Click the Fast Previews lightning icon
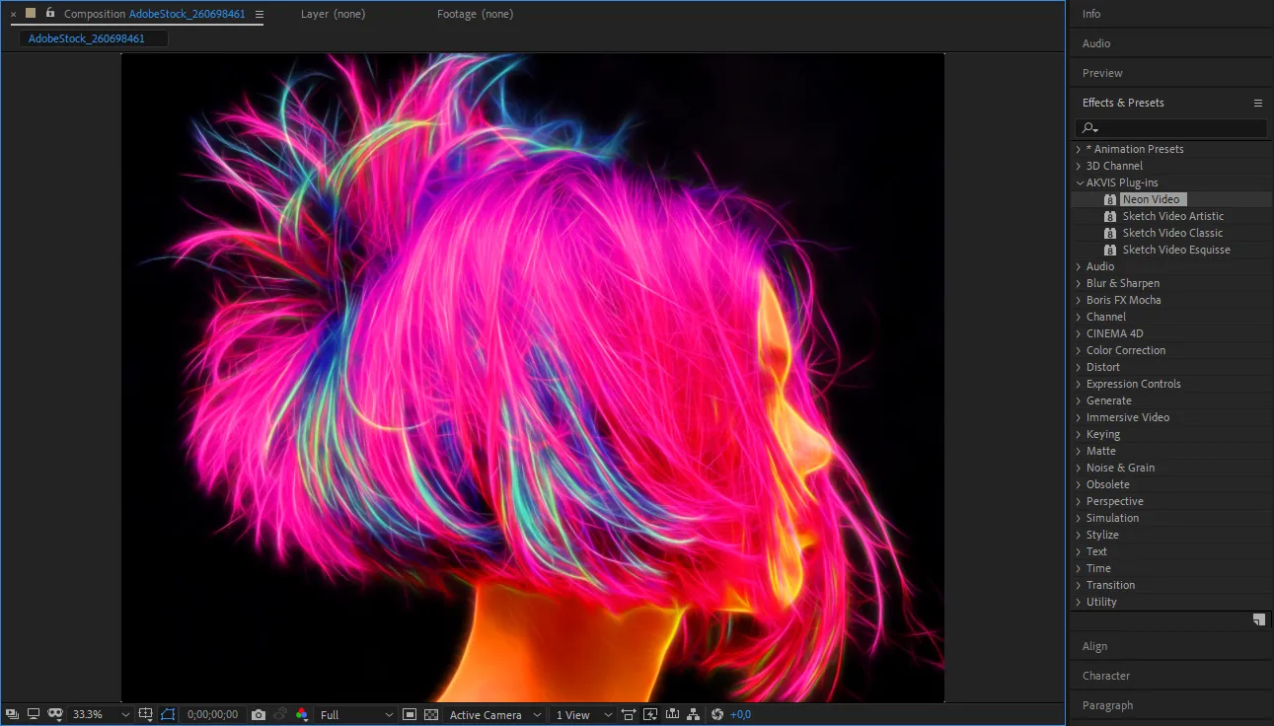The width and height of the screenshot is (1274, 726). (650, 714)
